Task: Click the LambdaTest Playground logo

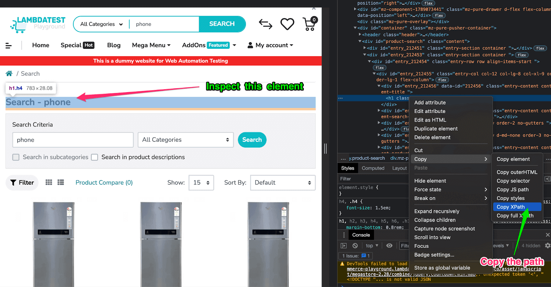Action: [x=38, y=24]
